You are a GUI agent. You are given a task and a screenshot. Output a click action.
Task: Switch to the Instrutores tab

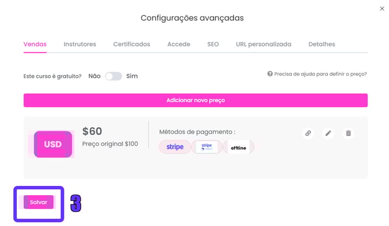(80, 44)
